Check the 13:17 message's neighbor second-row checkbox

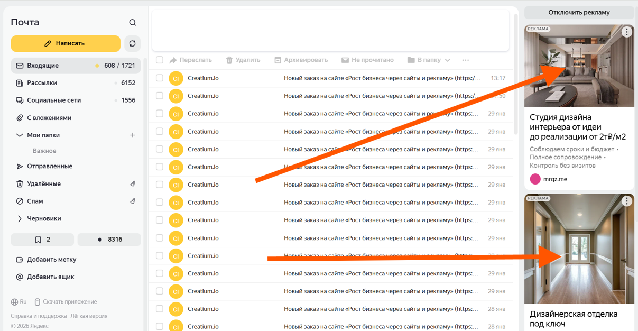[x=160, y=96]
